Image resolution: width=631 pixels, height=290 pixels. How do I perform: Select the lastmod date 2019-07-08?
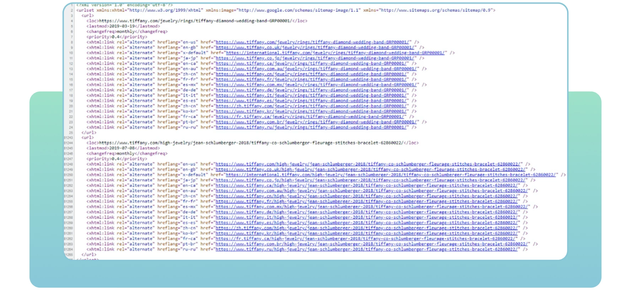pos(122,148)
